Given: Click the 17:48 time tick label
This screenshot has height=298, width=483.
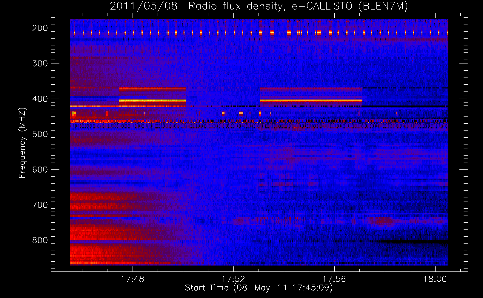Looking at the screenshot, I should coord(132,279).
